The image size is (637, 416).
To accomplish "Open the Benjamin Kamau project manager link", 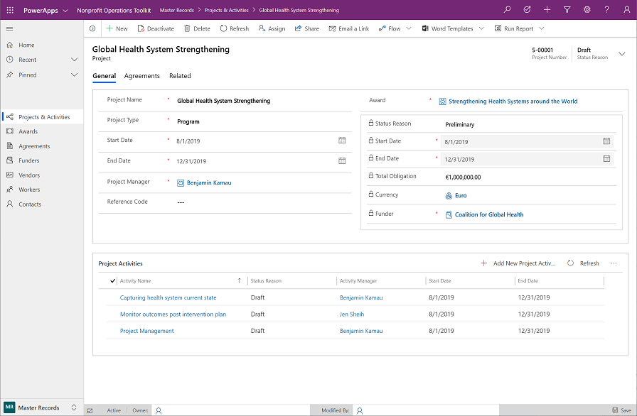I will pyautogui.click(x=208, y=182).
